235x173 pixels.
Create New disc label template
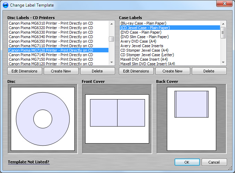61,71
